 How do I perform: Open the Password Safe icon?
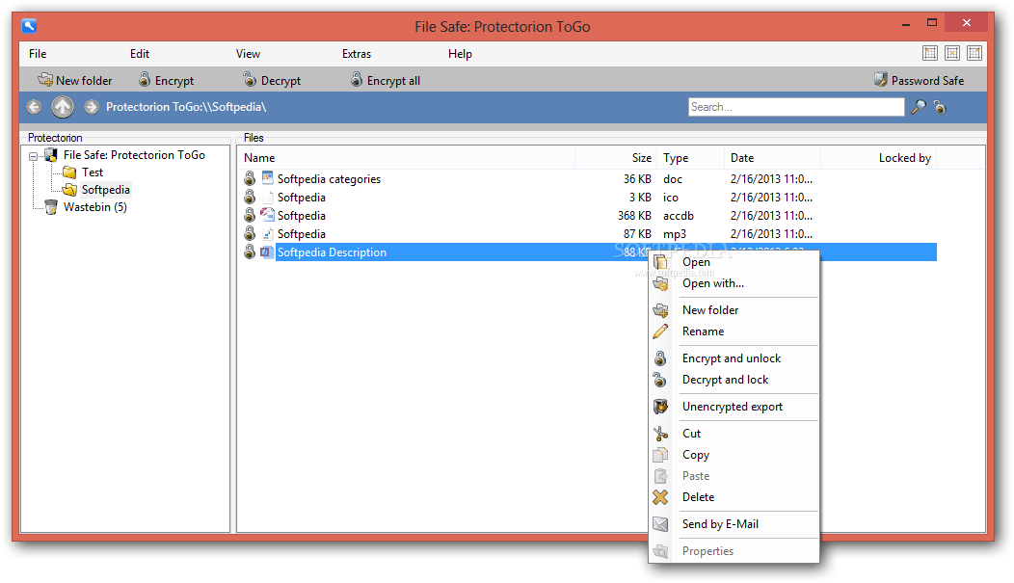click(x=880, y=79)
